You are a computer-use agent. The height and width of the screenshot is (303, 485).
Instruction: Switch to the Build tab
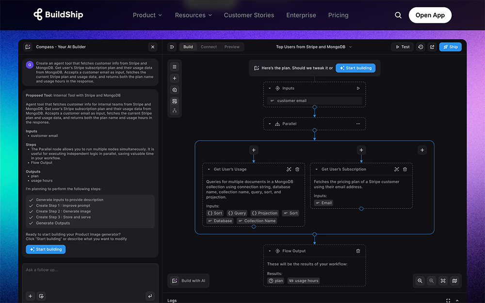[x=188, y=47]
